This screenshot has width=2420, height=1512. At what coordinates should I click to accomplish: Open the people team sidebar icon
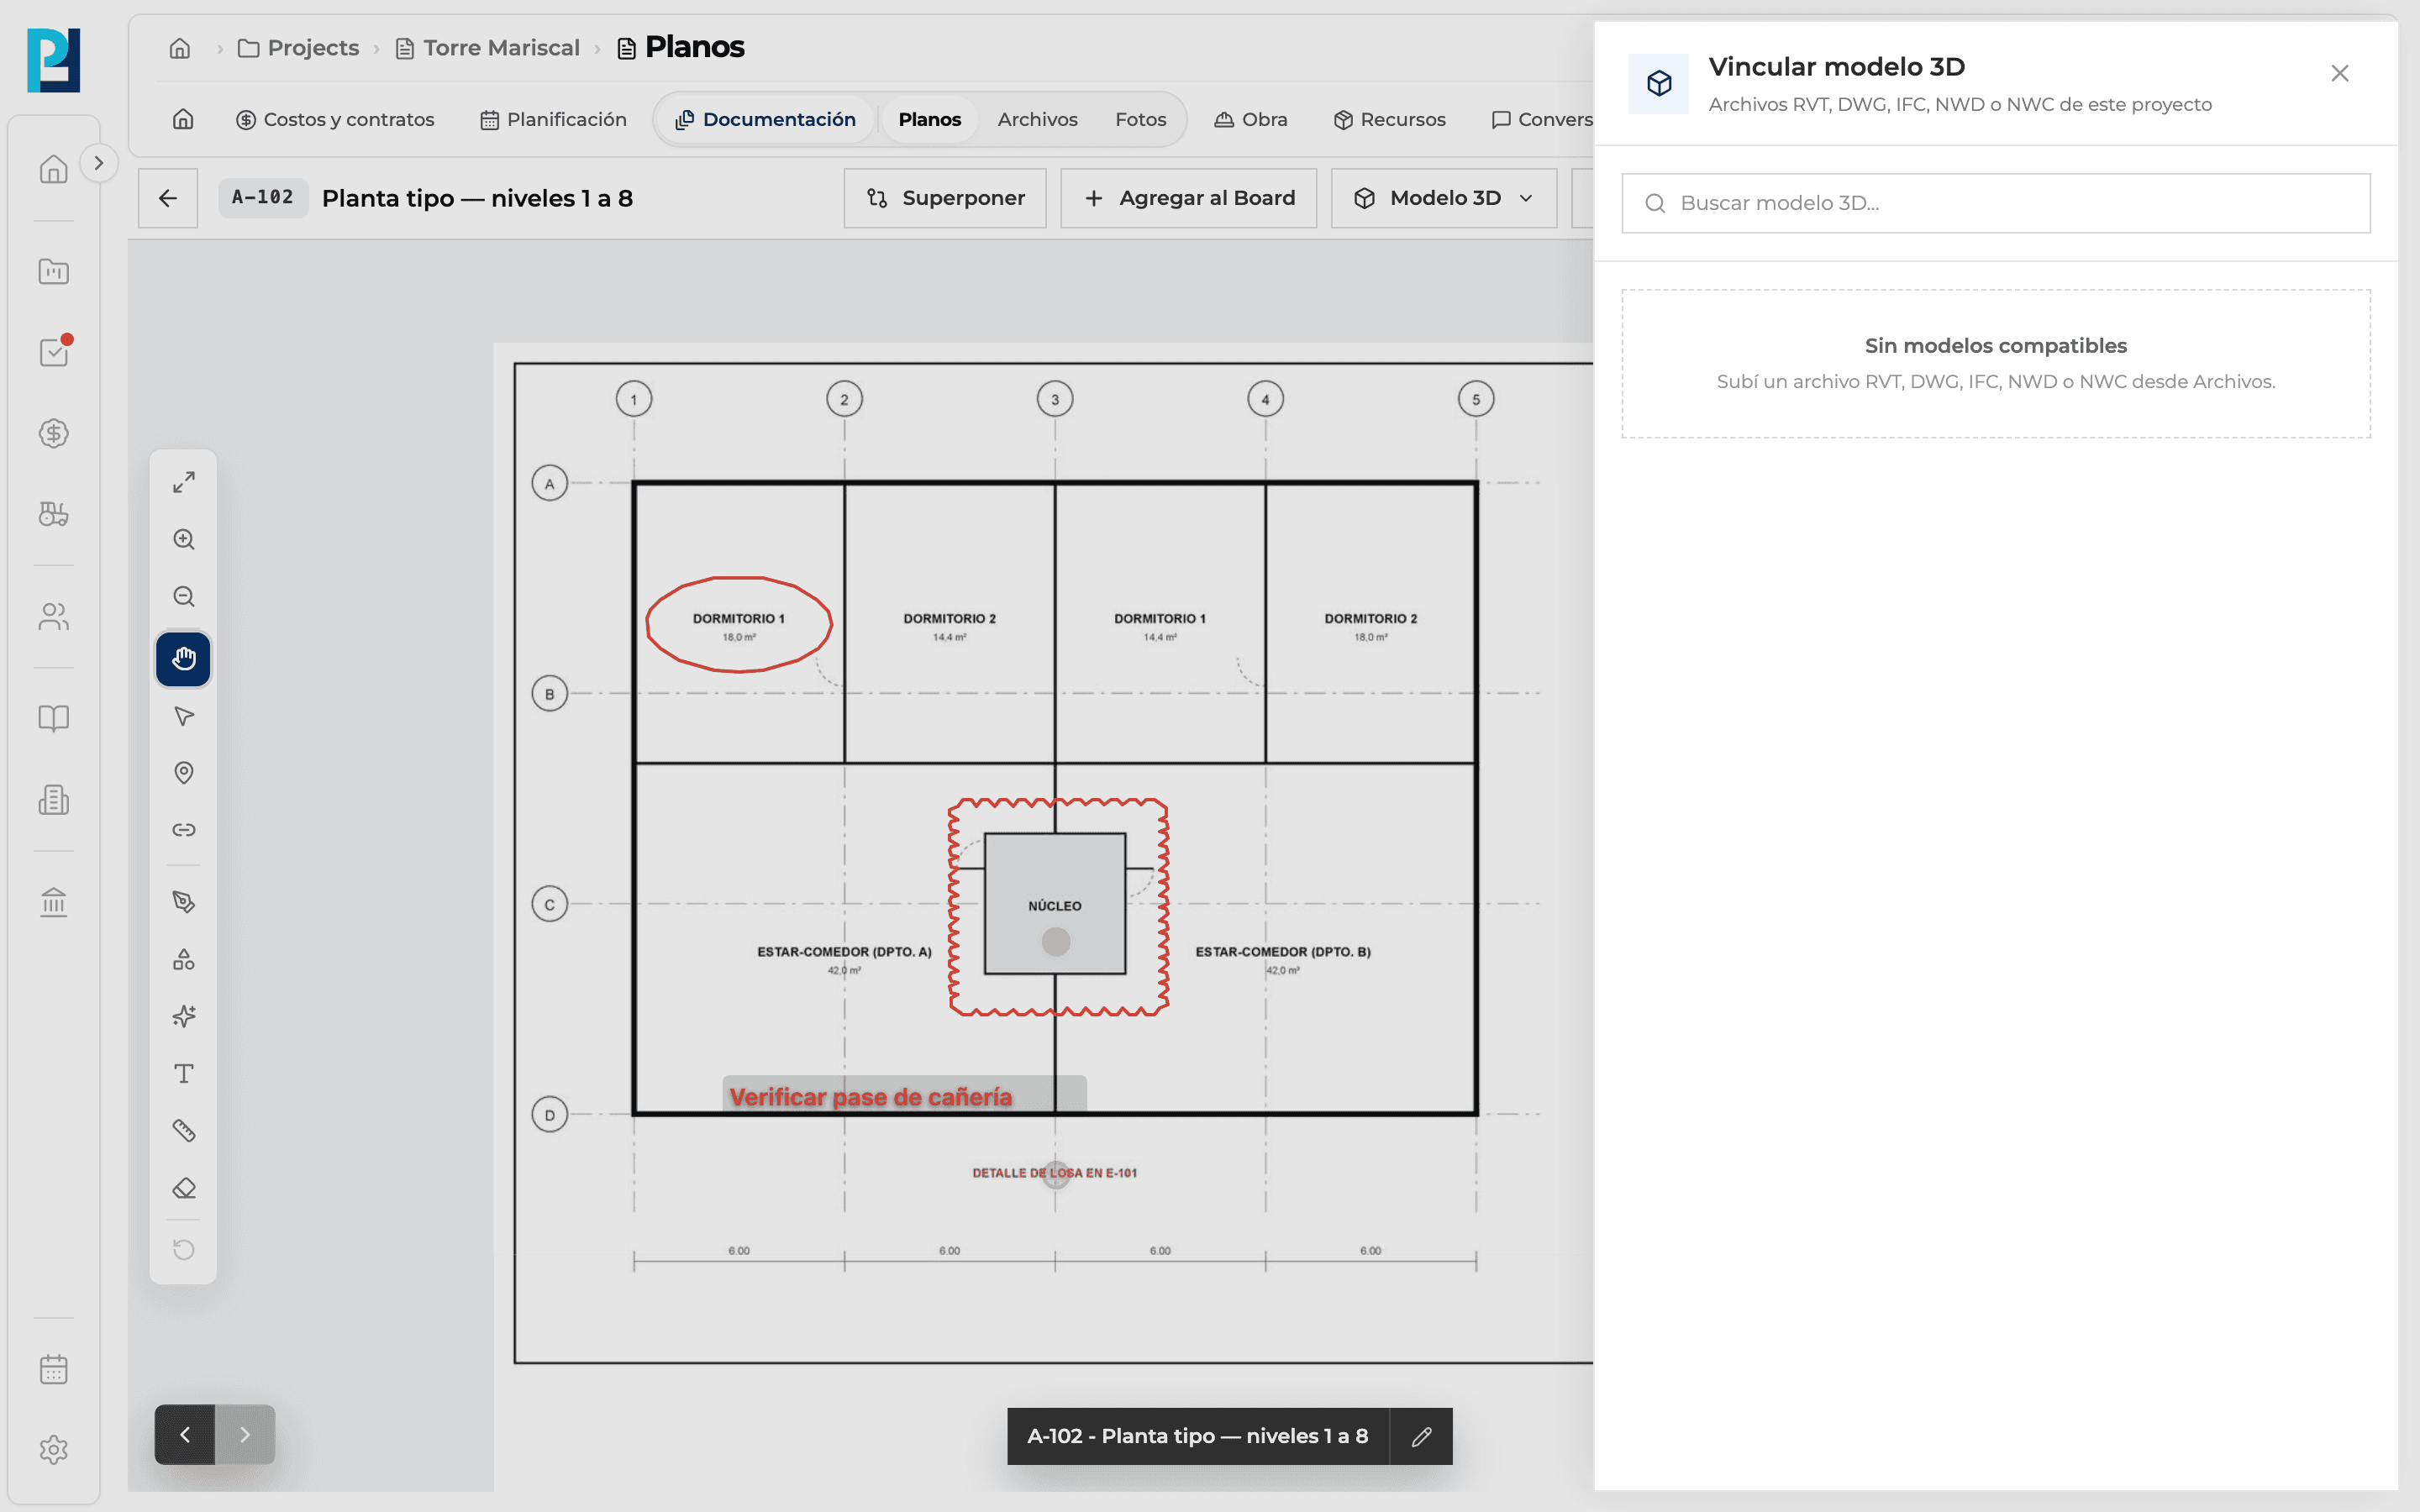point(53,617)
